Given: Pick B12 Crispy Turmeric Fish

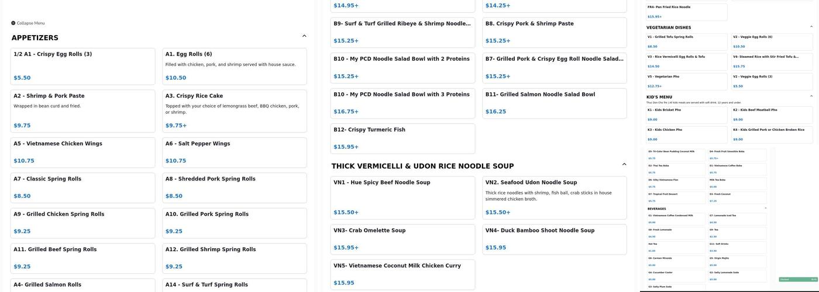Looking at the screenshot, I should (403, 138).
